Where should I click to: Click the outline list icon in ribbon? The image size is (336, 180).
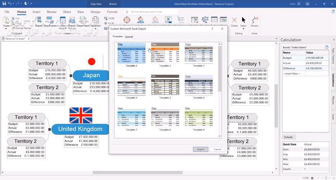point(181,20)
